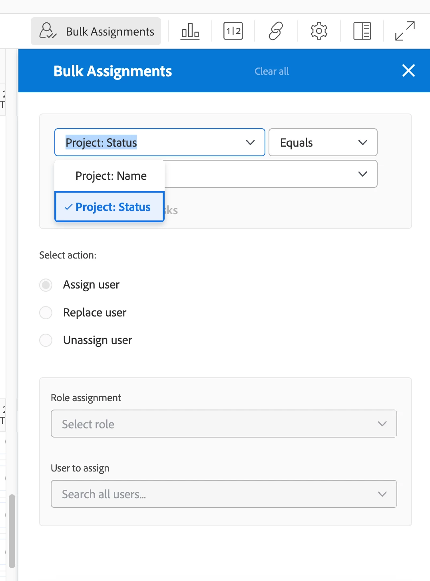Open the Select role dropdown
Viewport: 430px width, 581px height.
click(223, 424)
